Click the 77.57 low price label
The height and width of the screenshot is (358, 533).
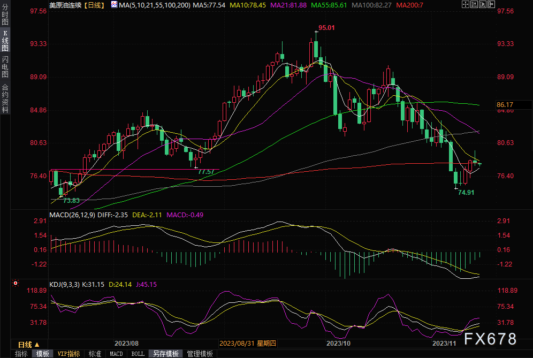point(207,172)
